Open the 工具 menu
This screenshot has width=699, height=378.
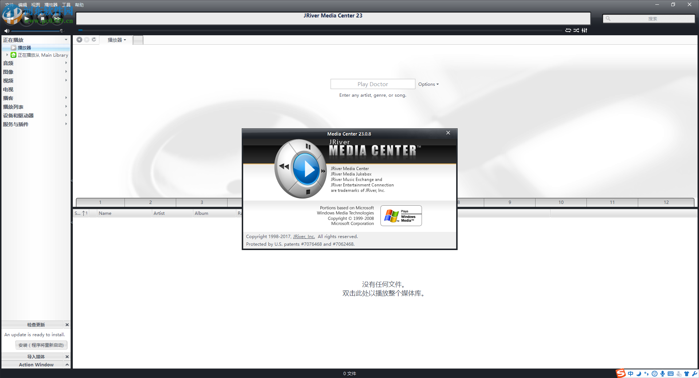[x=66, y=5]
